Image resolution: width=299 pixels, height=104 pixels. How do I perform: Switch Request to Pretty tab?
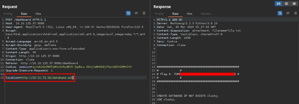point(8,14)
